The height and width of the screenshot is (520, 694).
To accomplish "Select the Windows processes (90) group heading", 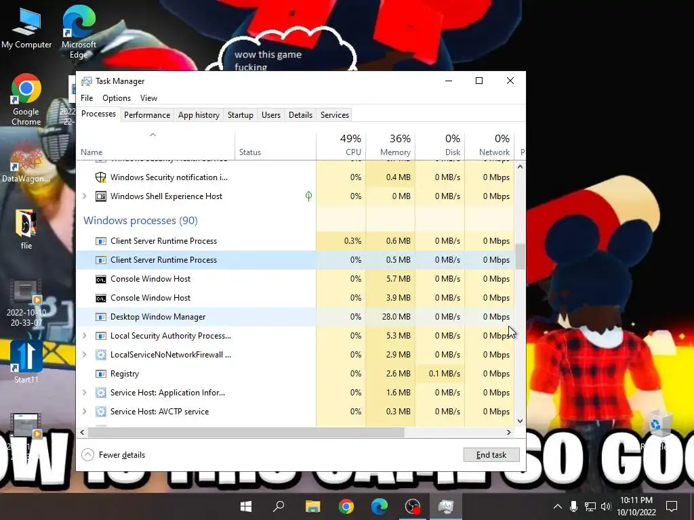I will [141, 220].
